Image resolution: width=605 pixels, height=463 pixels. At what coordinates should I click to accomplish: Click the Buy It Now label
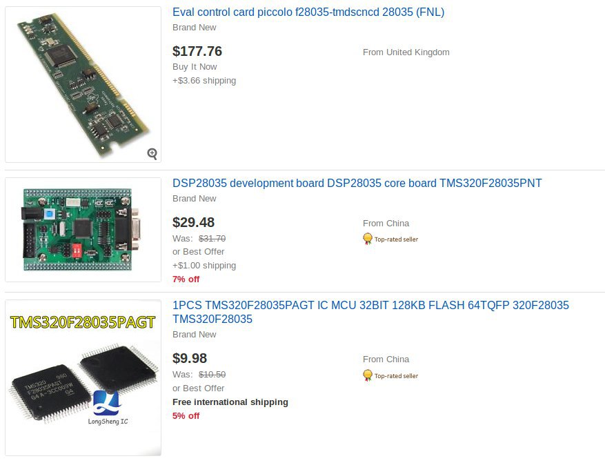coord(195,67)
